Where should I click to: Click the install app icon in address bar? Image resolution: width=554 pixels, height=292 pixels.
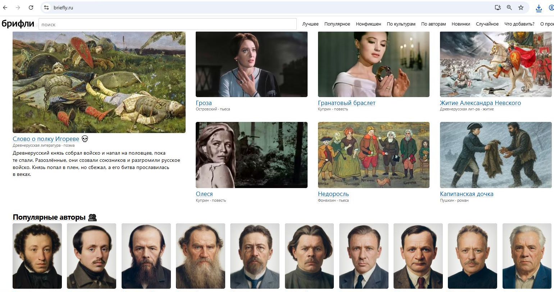click(498, 8)
